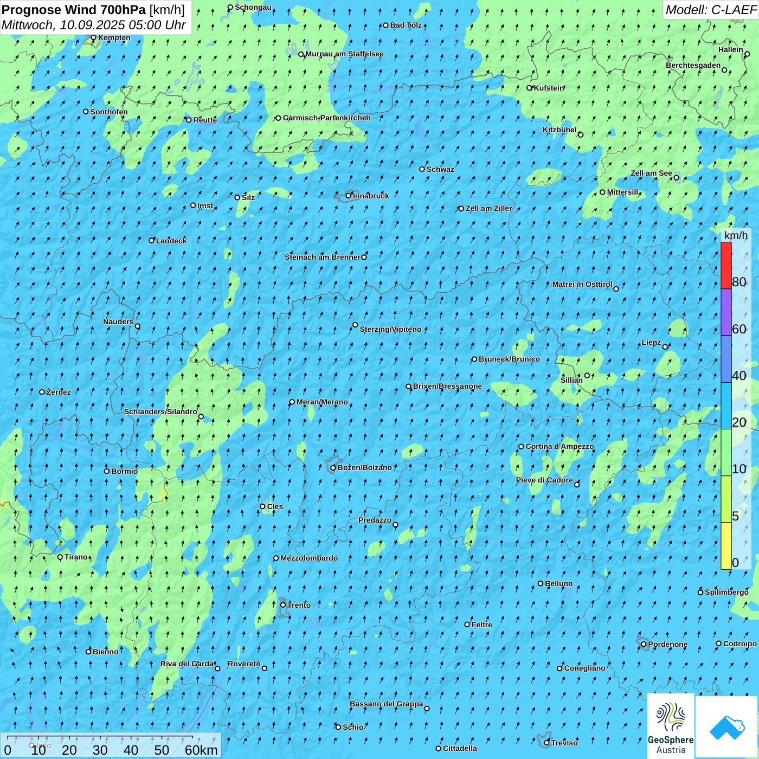Screen dimensions: 759x759
Task: Select the Zernez city label
Action: [59, 392]
